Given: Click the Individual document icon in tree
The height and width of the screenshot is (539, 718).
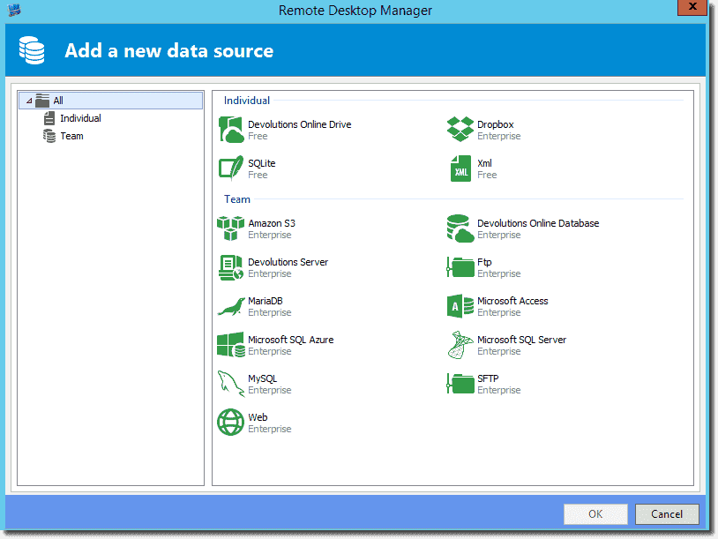Looking at the screenshot, I should (49, 118).
